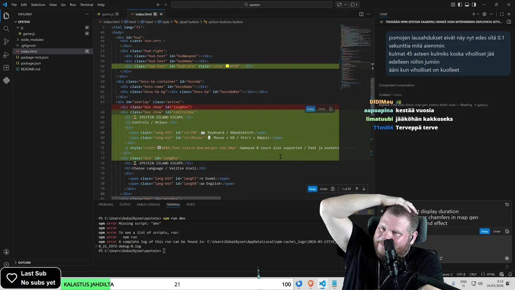Open the Run and Debug view

coord(6,54)
